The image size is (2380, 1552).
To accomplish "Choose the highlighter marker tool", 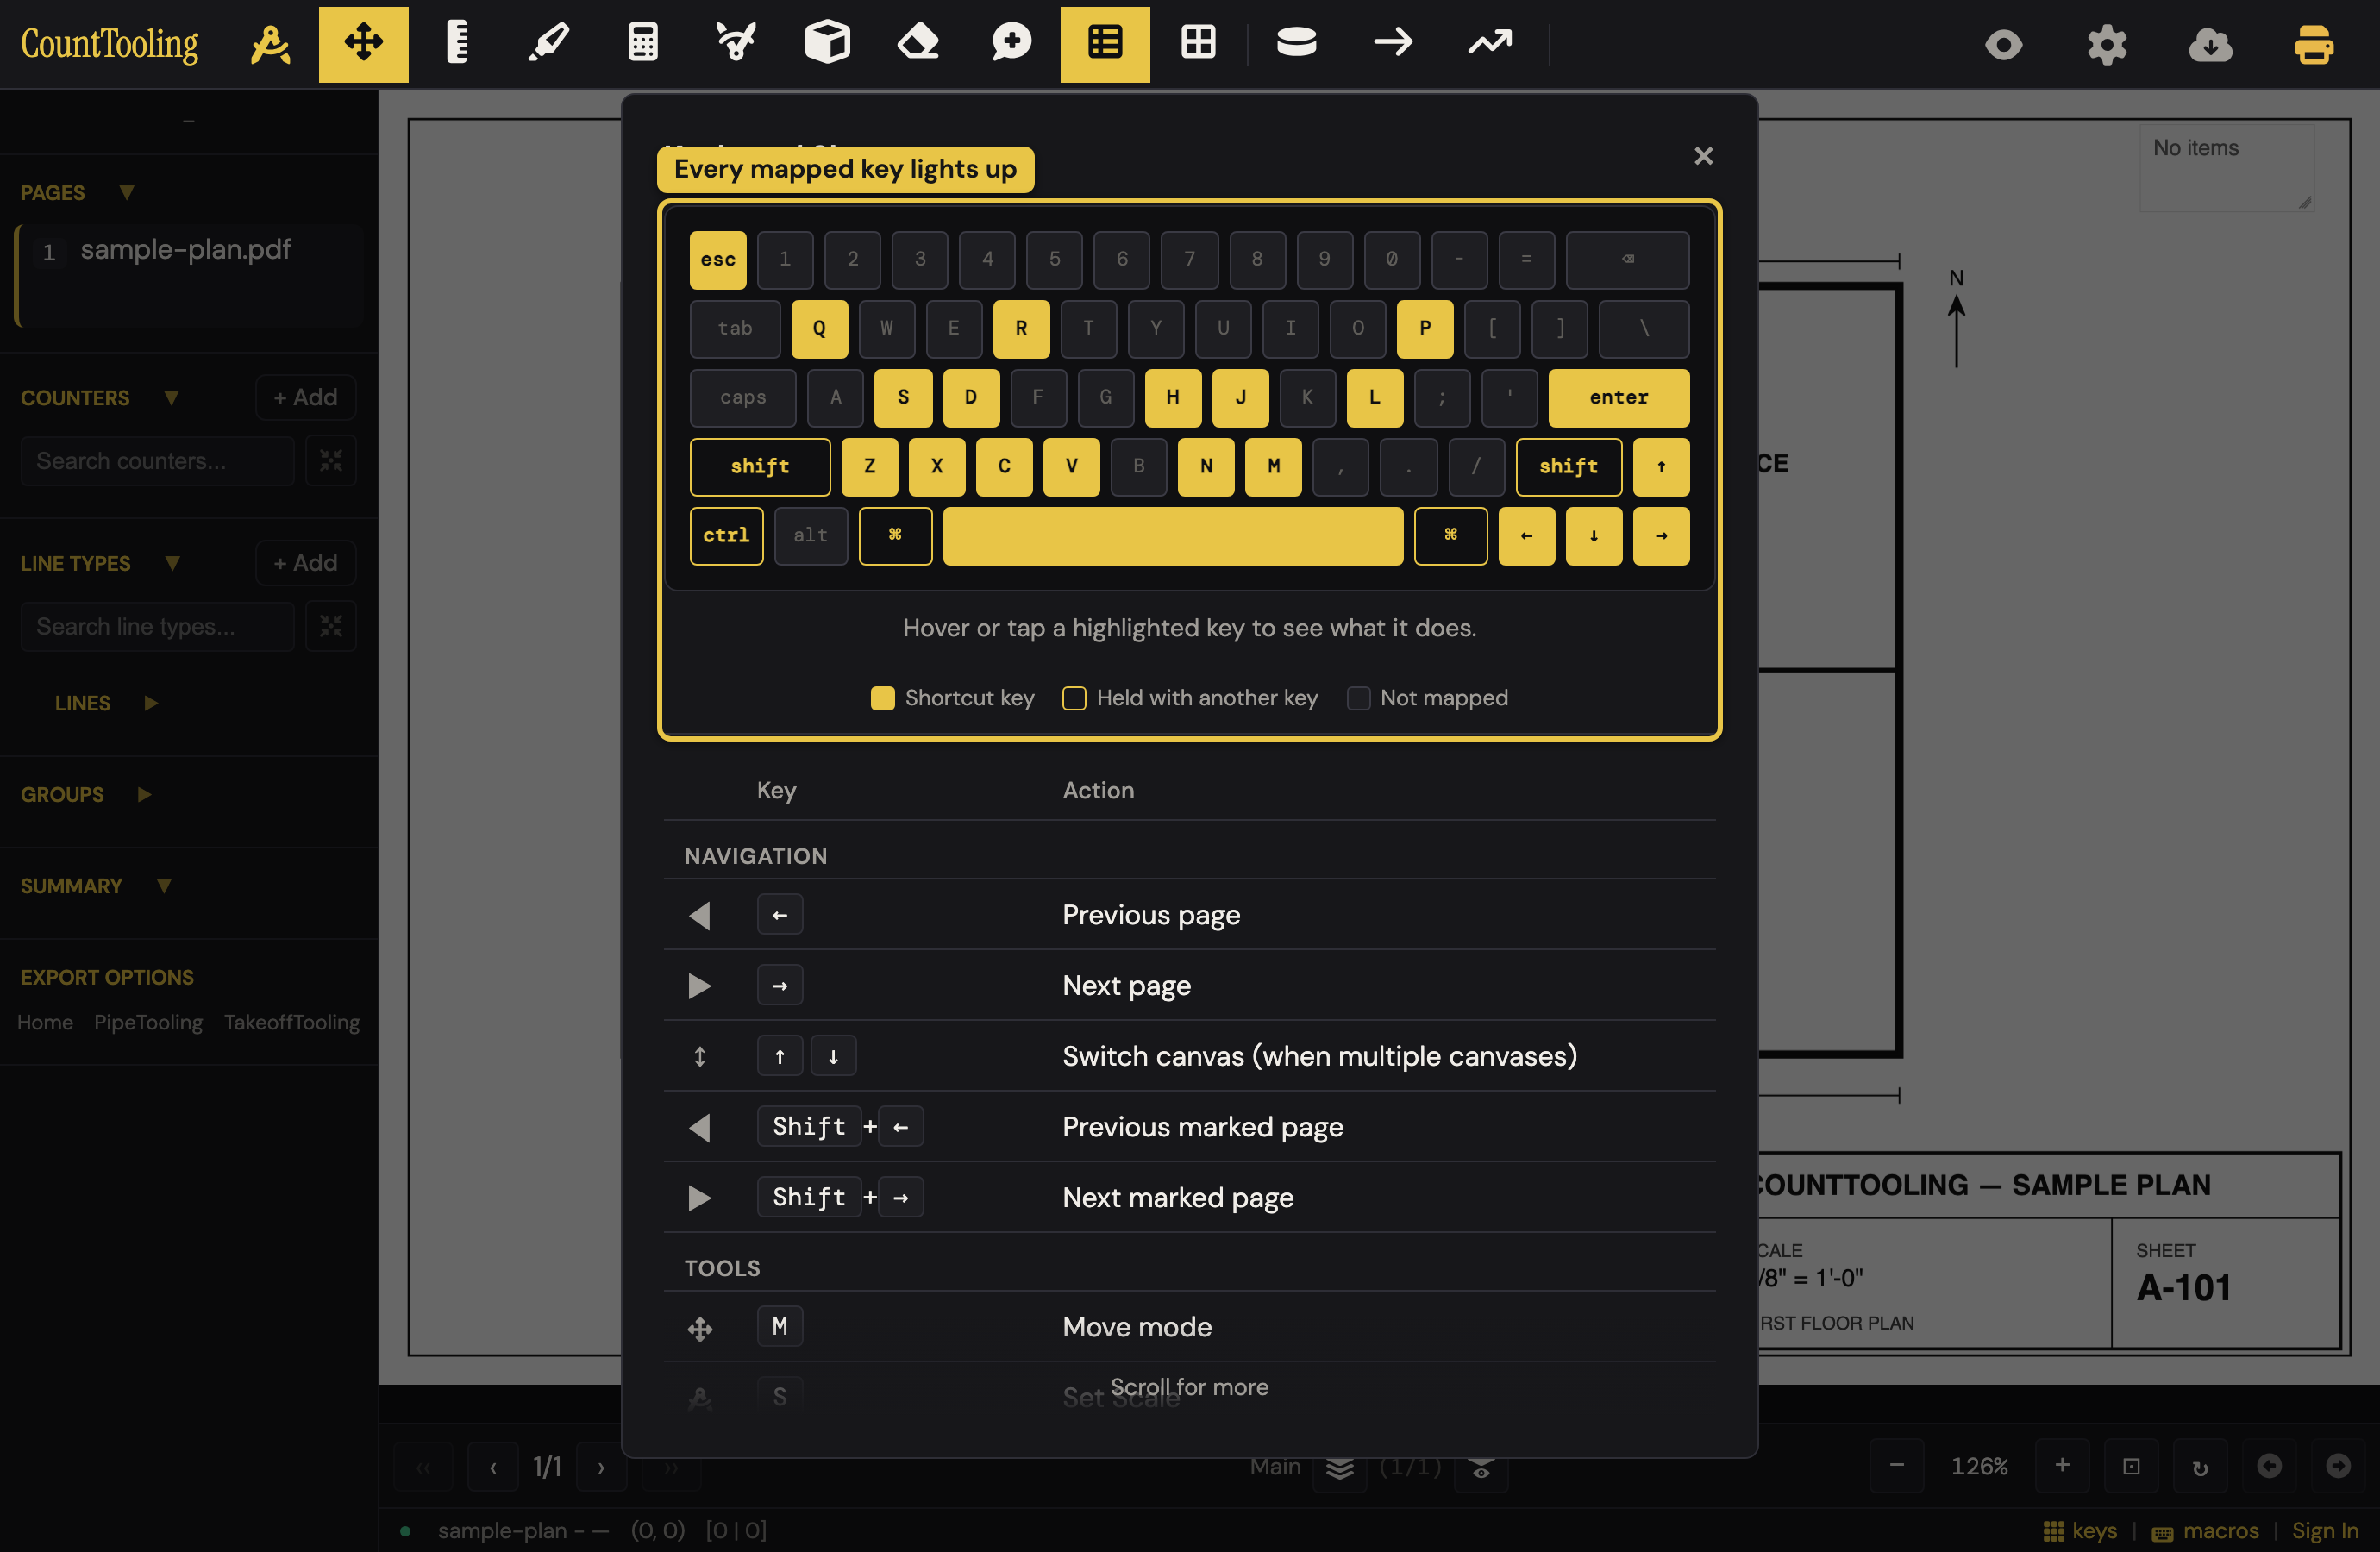I will pos(549,44).
